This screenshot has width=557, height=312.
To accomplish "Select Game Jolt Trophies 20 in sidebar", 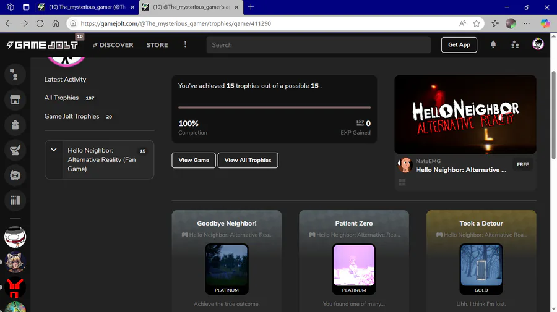I will 78,116.
